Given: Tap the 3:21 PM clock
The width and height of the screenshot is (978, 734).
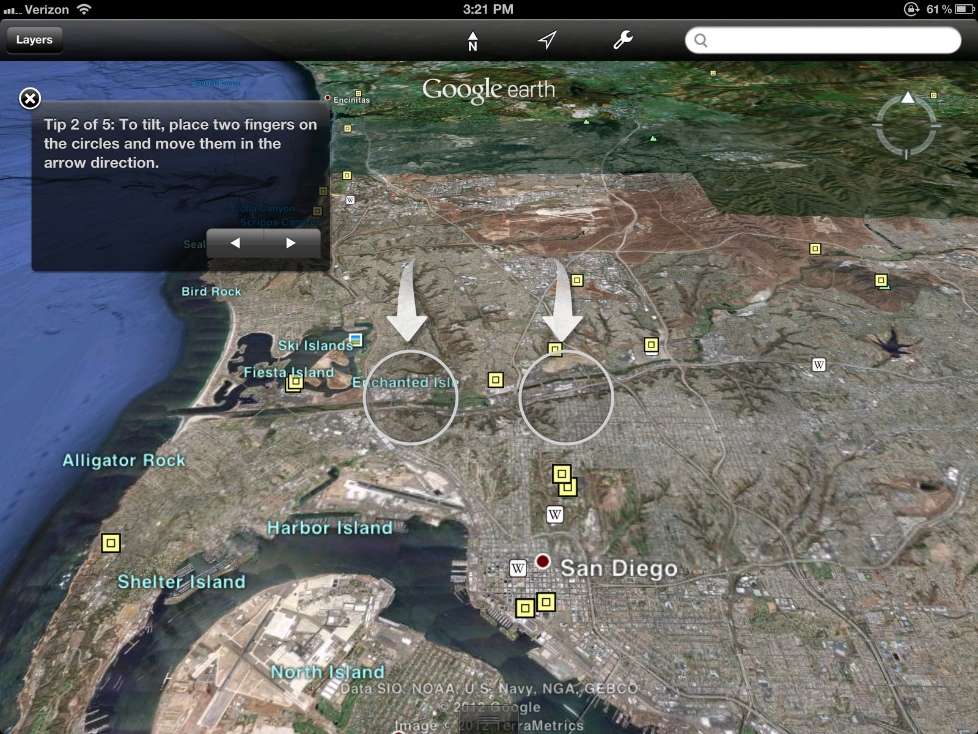Looking at the screenshot, I should coord(488,9).
